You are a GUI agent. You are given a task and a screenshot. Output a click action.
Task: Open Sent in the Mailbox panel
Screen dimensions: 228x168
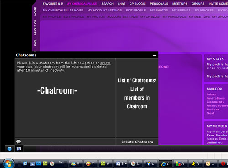pyautogui.click(x=211, y=113)
